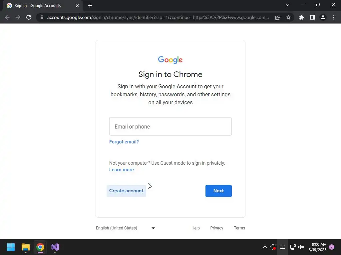Click the sync status tray icon

pos(273,247)
